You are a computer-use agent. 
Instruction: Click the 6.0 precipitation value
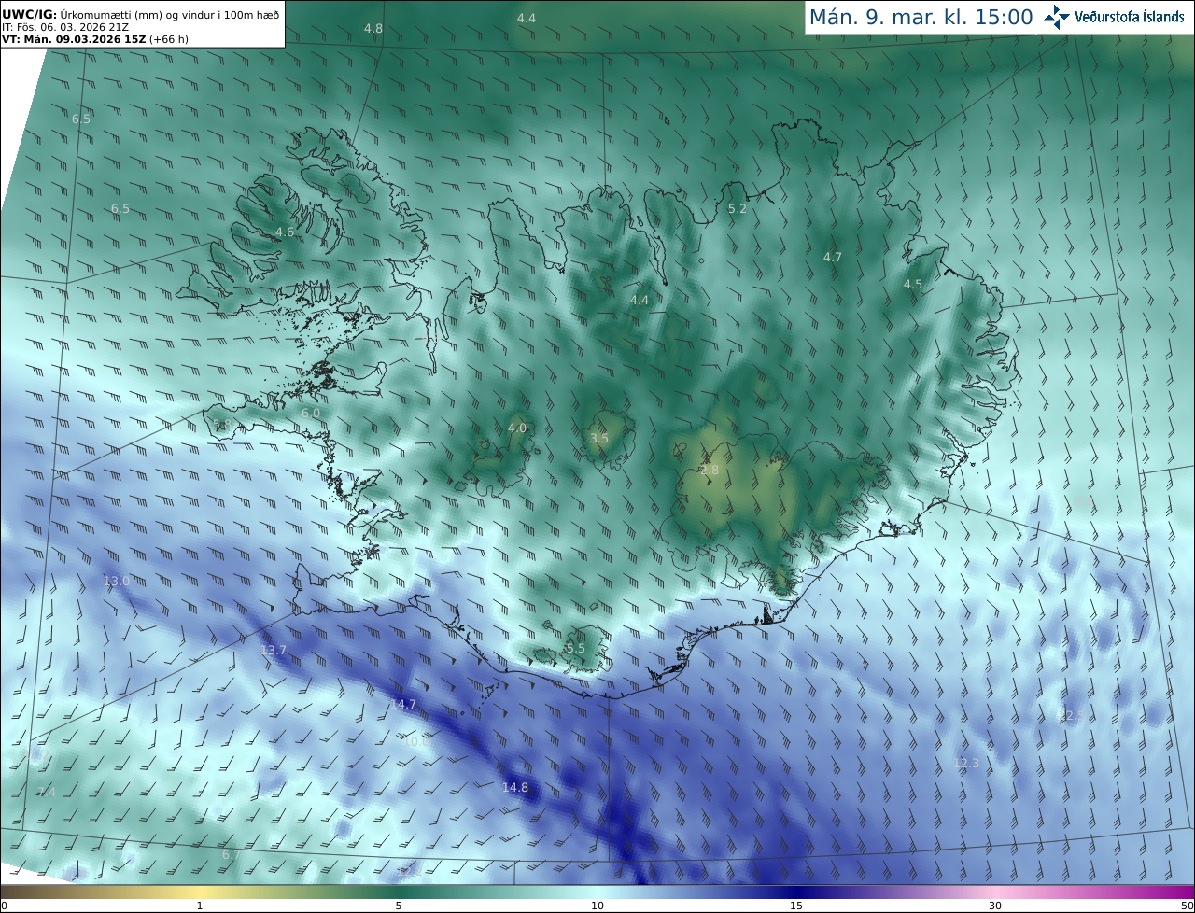(311, 413)
